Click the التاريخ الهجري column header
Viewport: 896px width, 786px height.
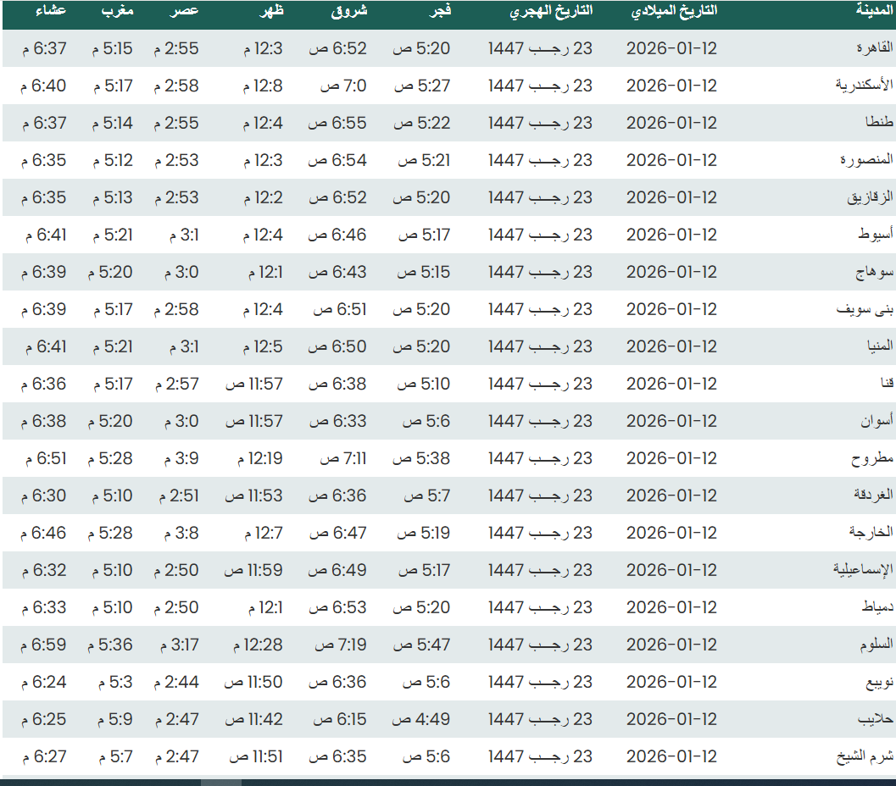tap(551, 11)
